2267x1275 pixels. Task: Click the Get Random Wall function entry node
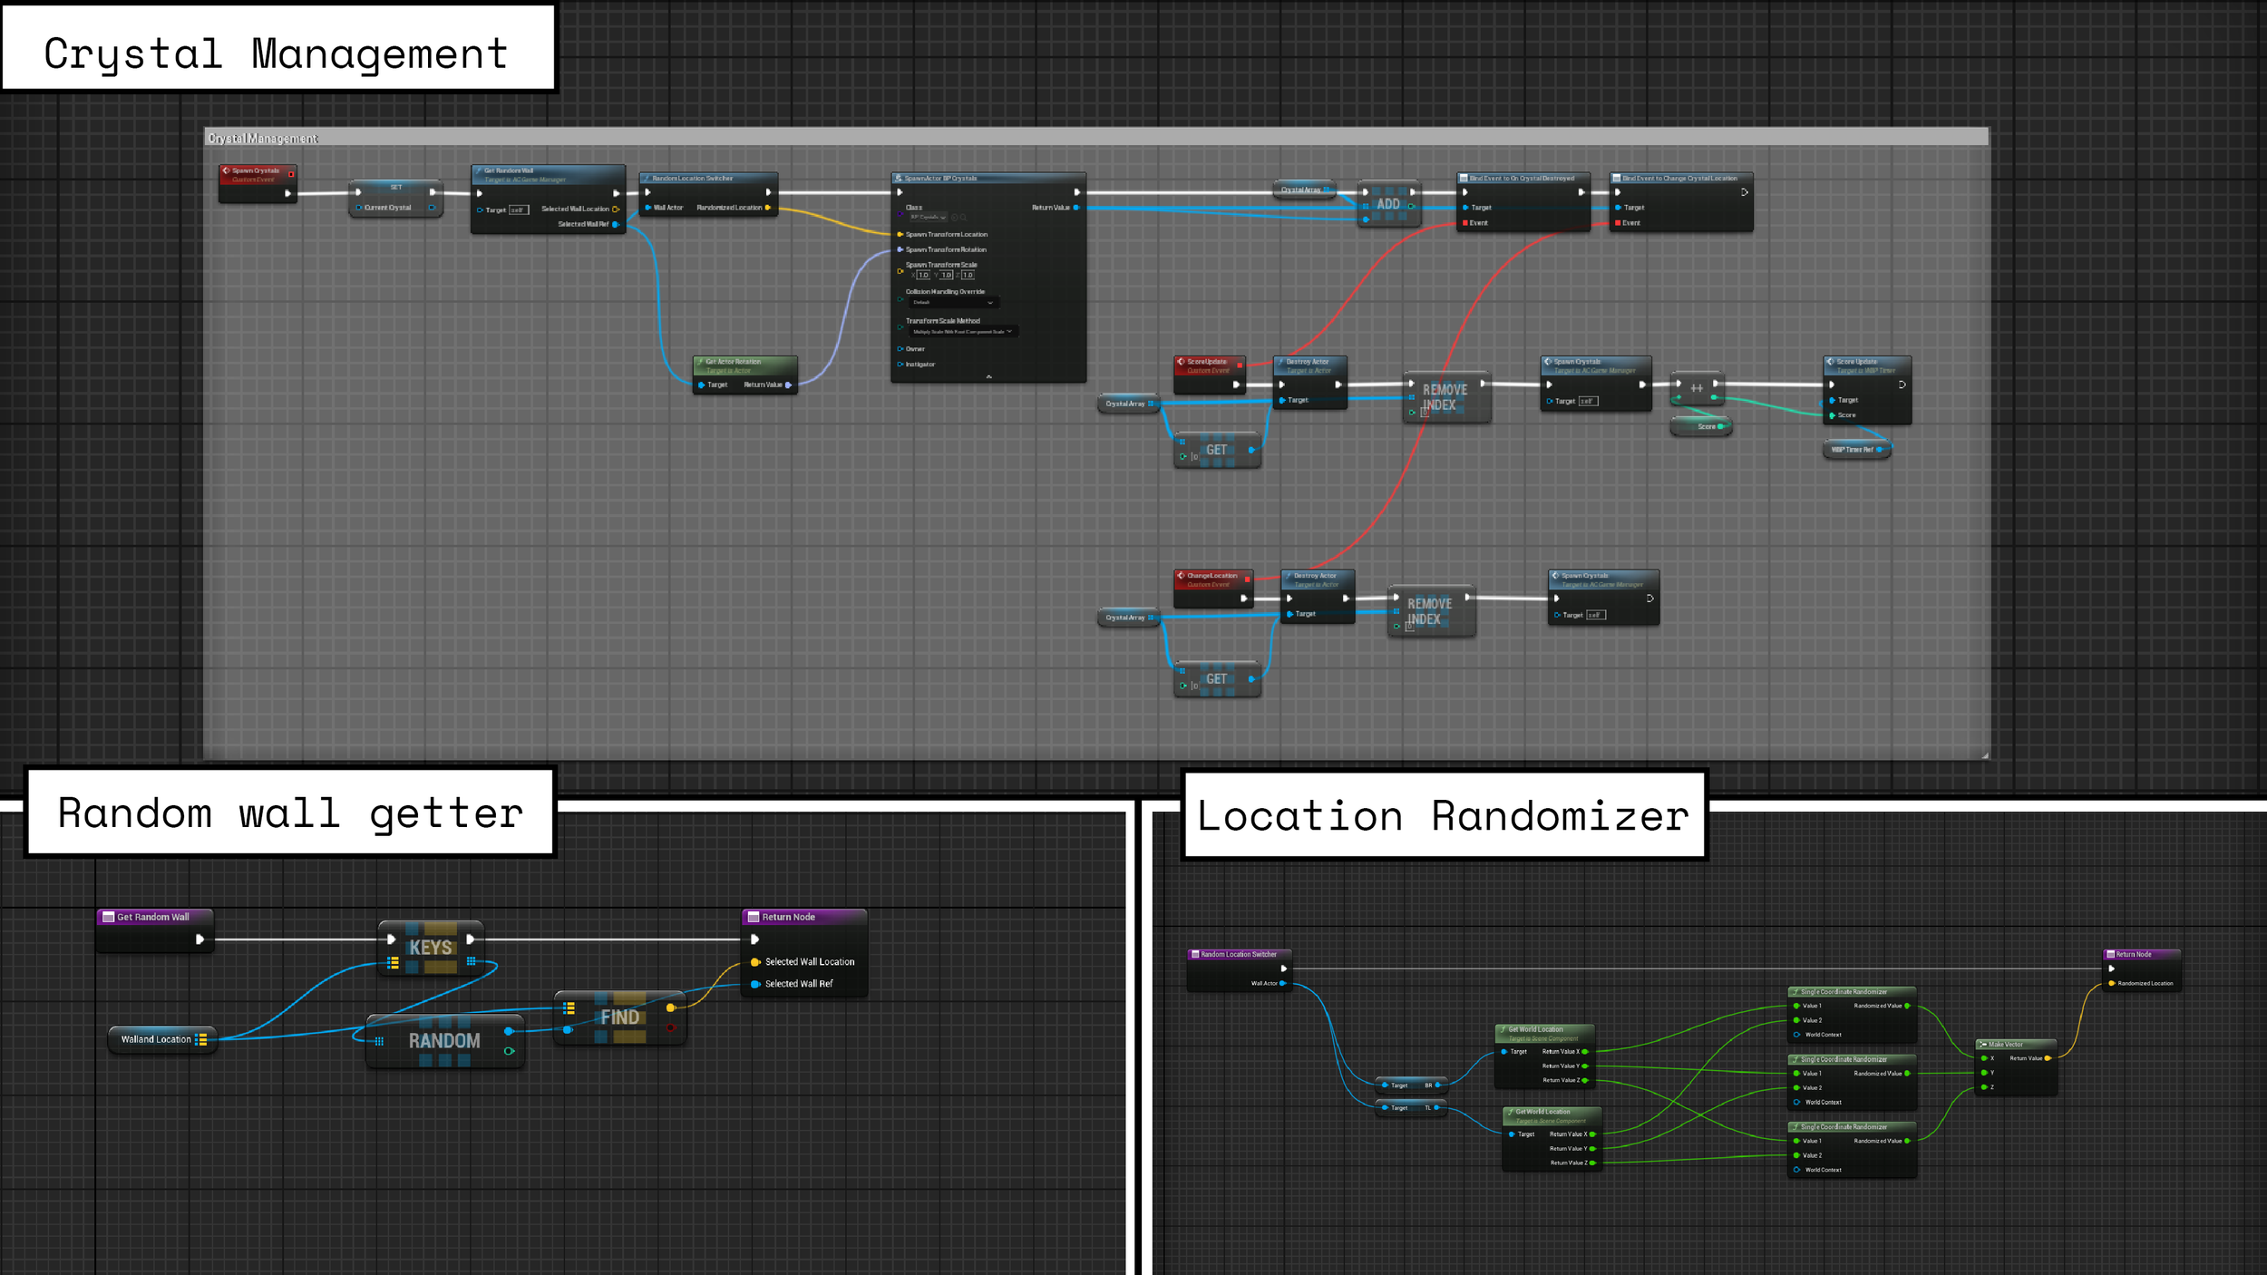[155, 929]
